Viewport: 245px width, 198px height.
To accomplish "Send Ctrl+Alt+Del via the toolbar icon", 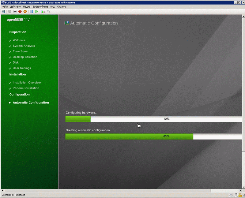I will tap(3, 12).
